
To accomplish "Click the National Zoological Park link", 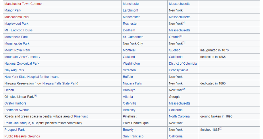I will pyautogui.click(x=22, y=64).
